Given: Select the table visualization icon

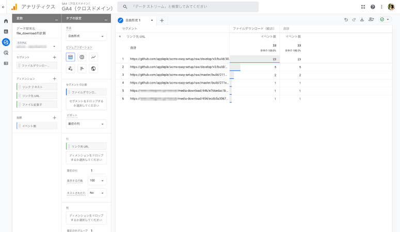Looking at the screenshot, I should pyautogui.click(x=71, y=57).
